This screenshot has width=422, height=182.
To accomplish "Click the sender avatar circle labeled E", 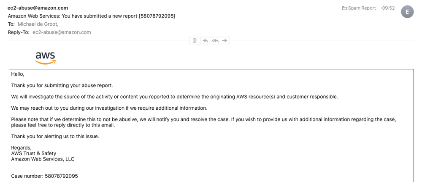I will pos(407,12).
